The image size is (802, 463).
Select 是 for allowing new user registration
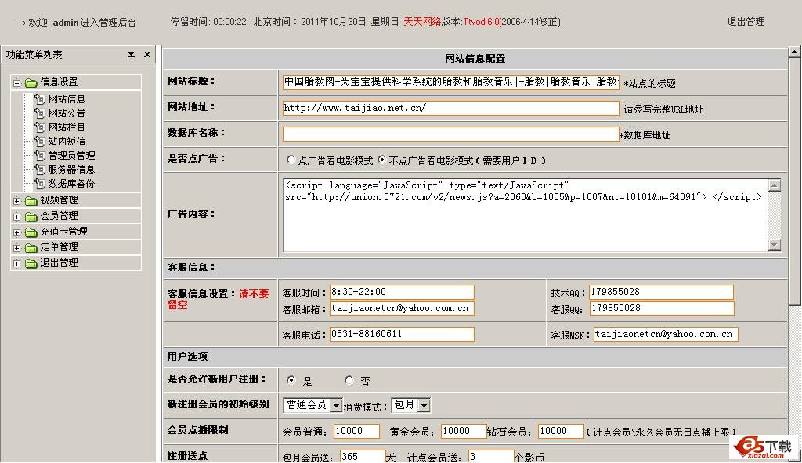click(x=291, y=380)
